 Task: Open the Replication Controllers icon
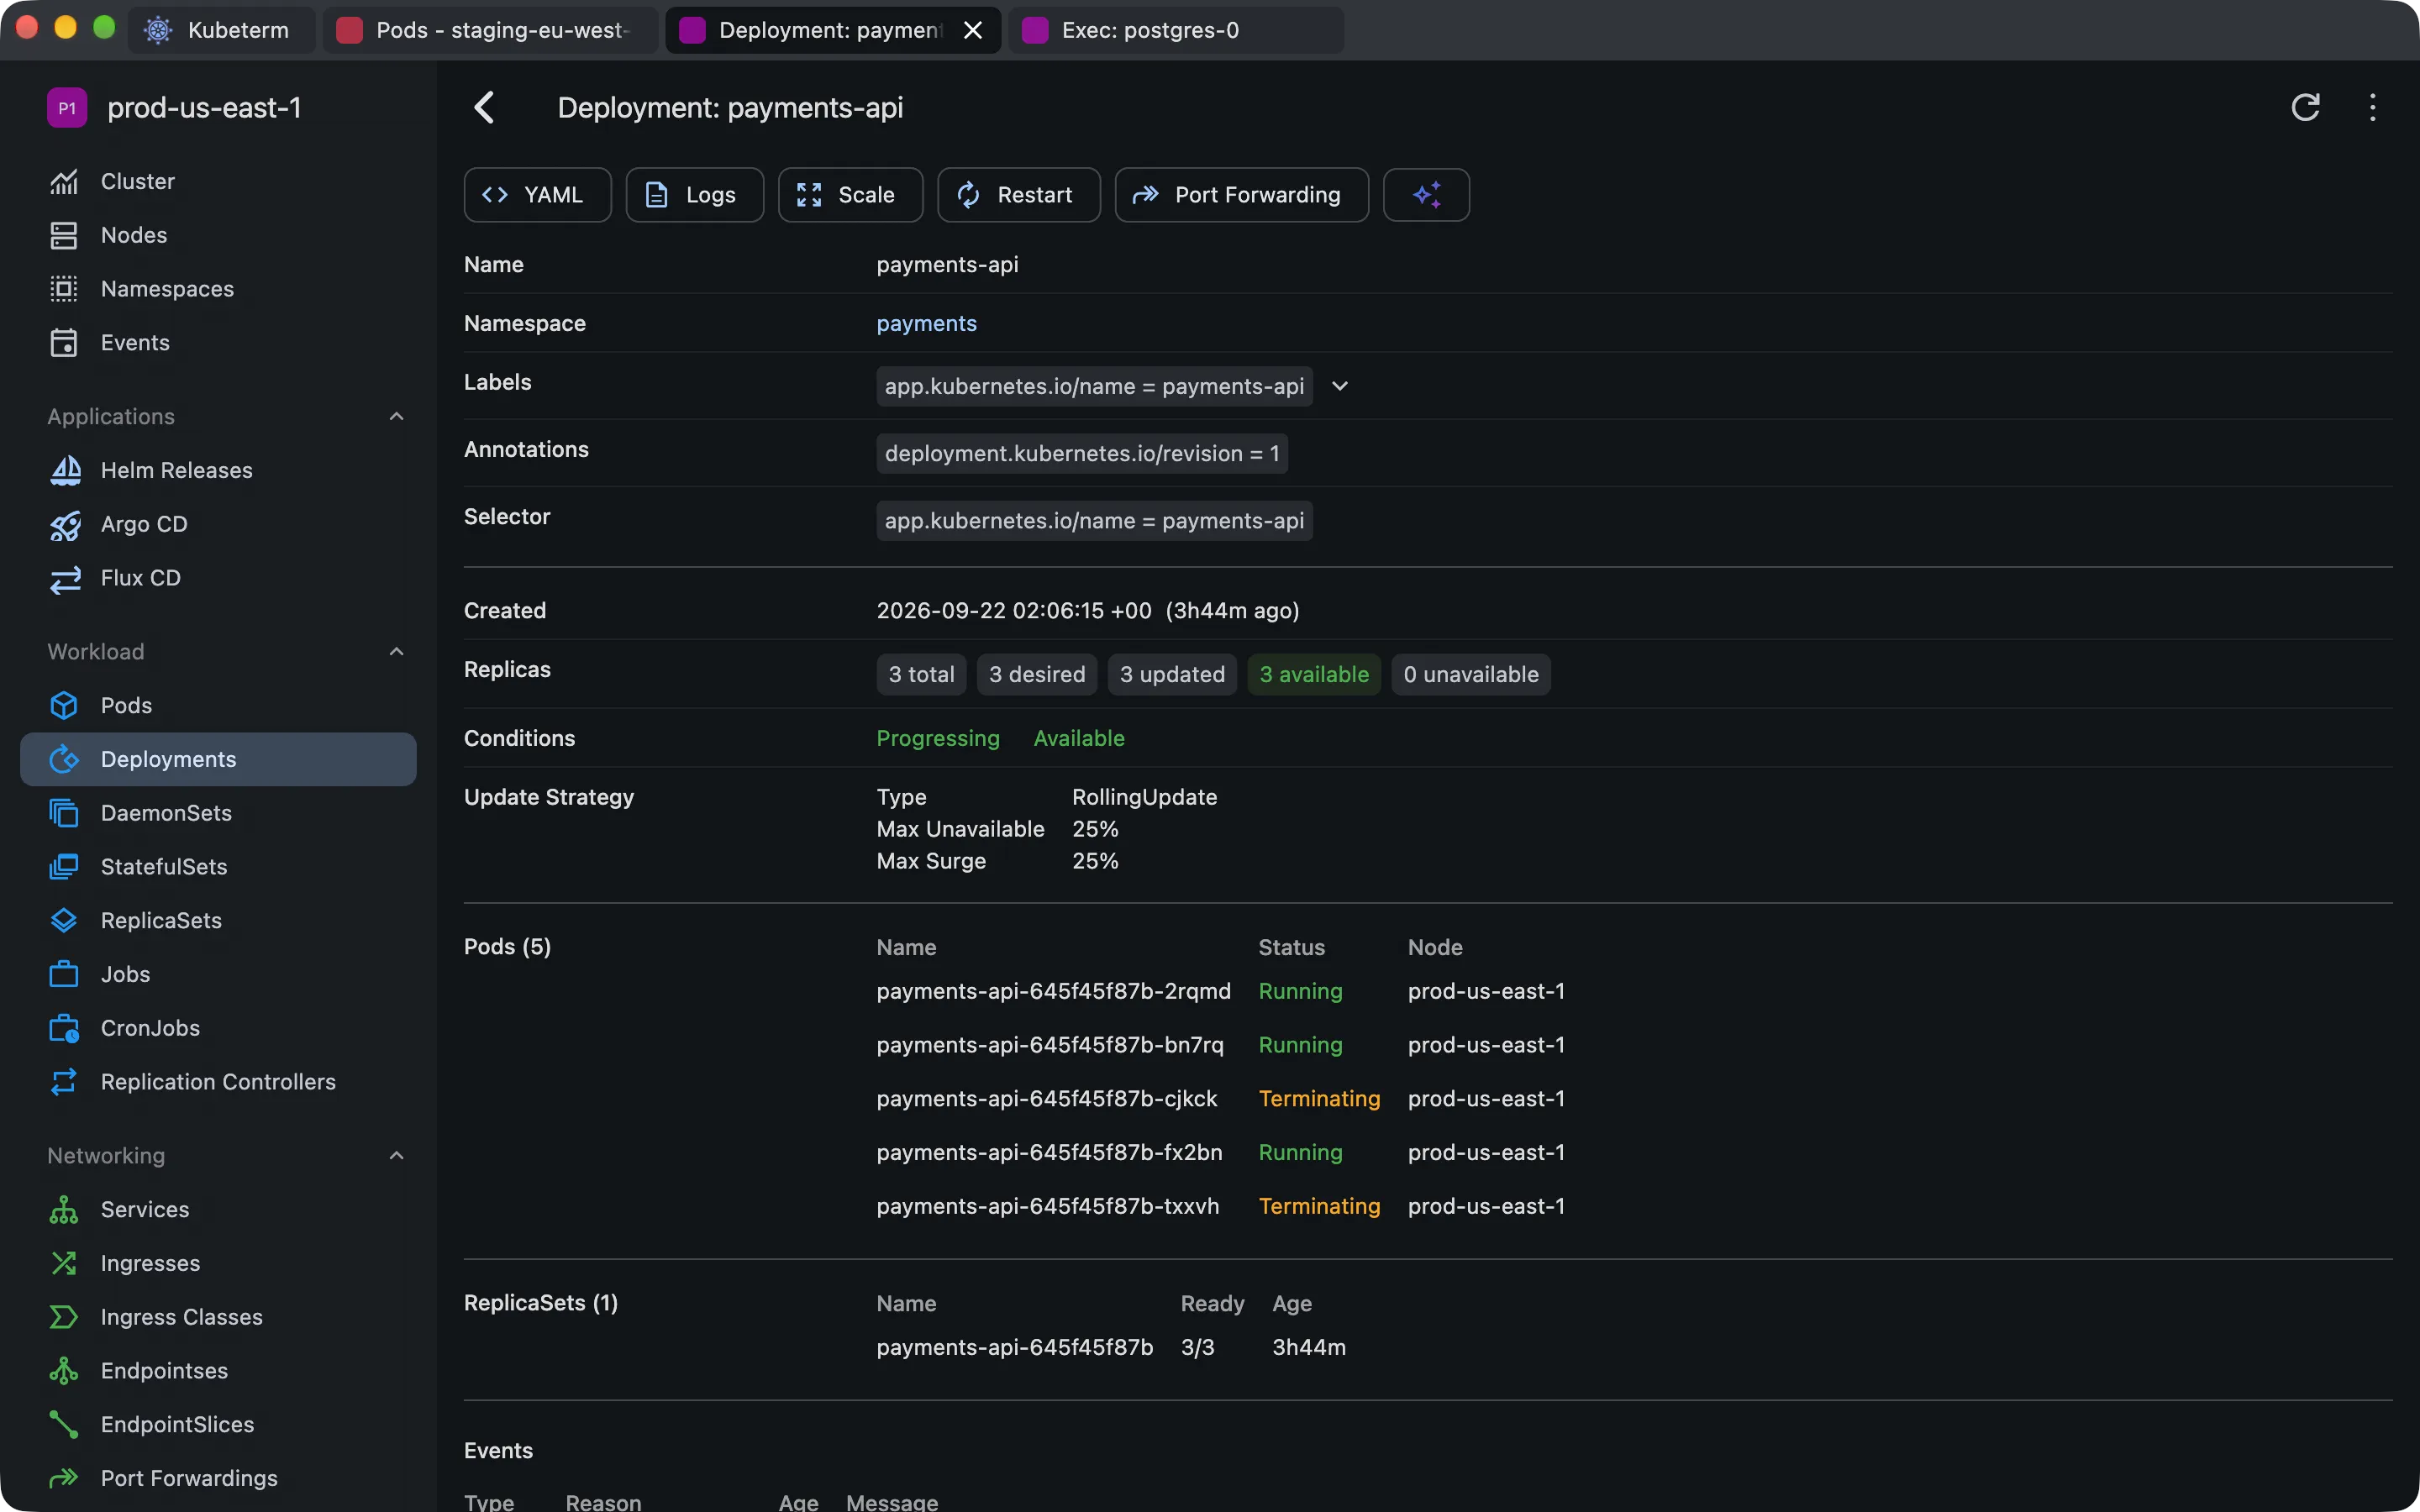[x=64, y=1082]
